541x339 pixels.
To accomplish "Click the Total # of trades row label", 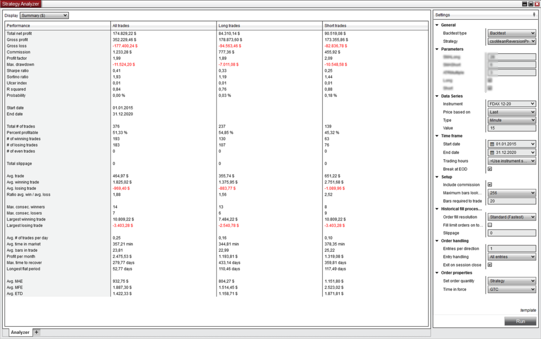I will (x=21, y=126).
